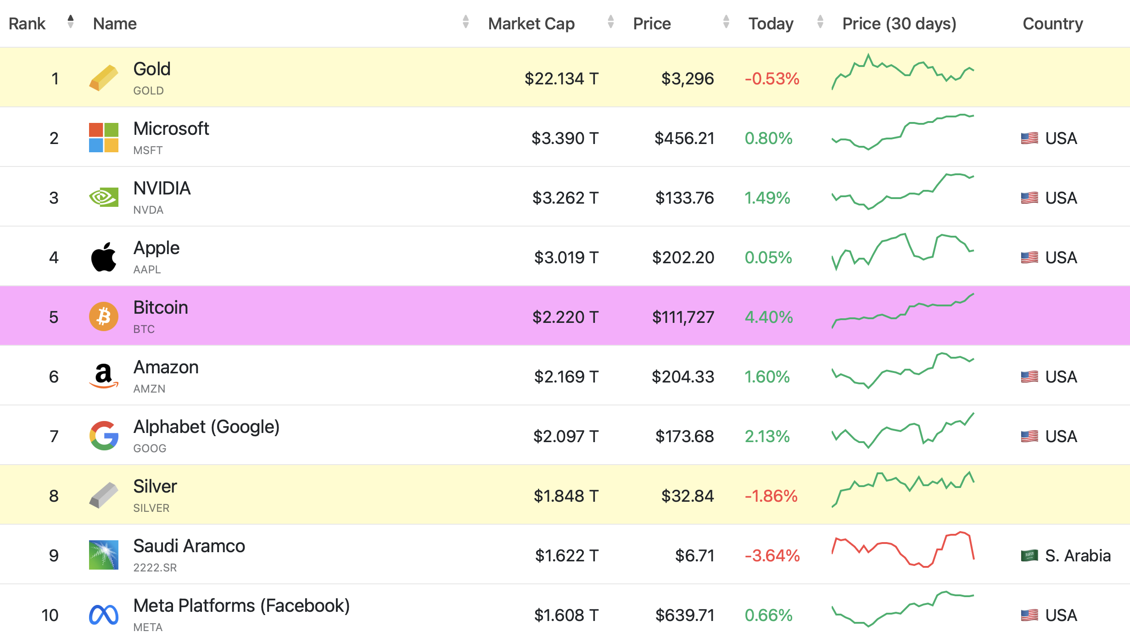The height and width of the screenshot is (643, 1130).
Task: Click the Silver bar icon
Action: pyautogui.click(x=103, y=495)
